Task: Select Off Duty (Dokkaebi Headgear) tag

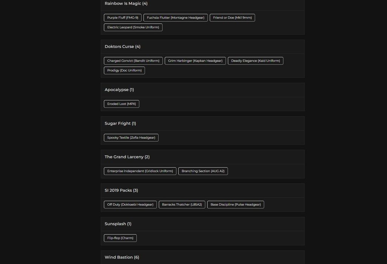Action: [x=130, y=205]
